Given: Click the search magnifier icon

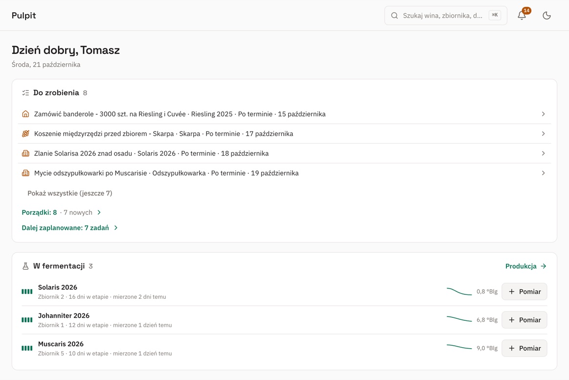Looking at the screenshot, I should coord(394,16).
